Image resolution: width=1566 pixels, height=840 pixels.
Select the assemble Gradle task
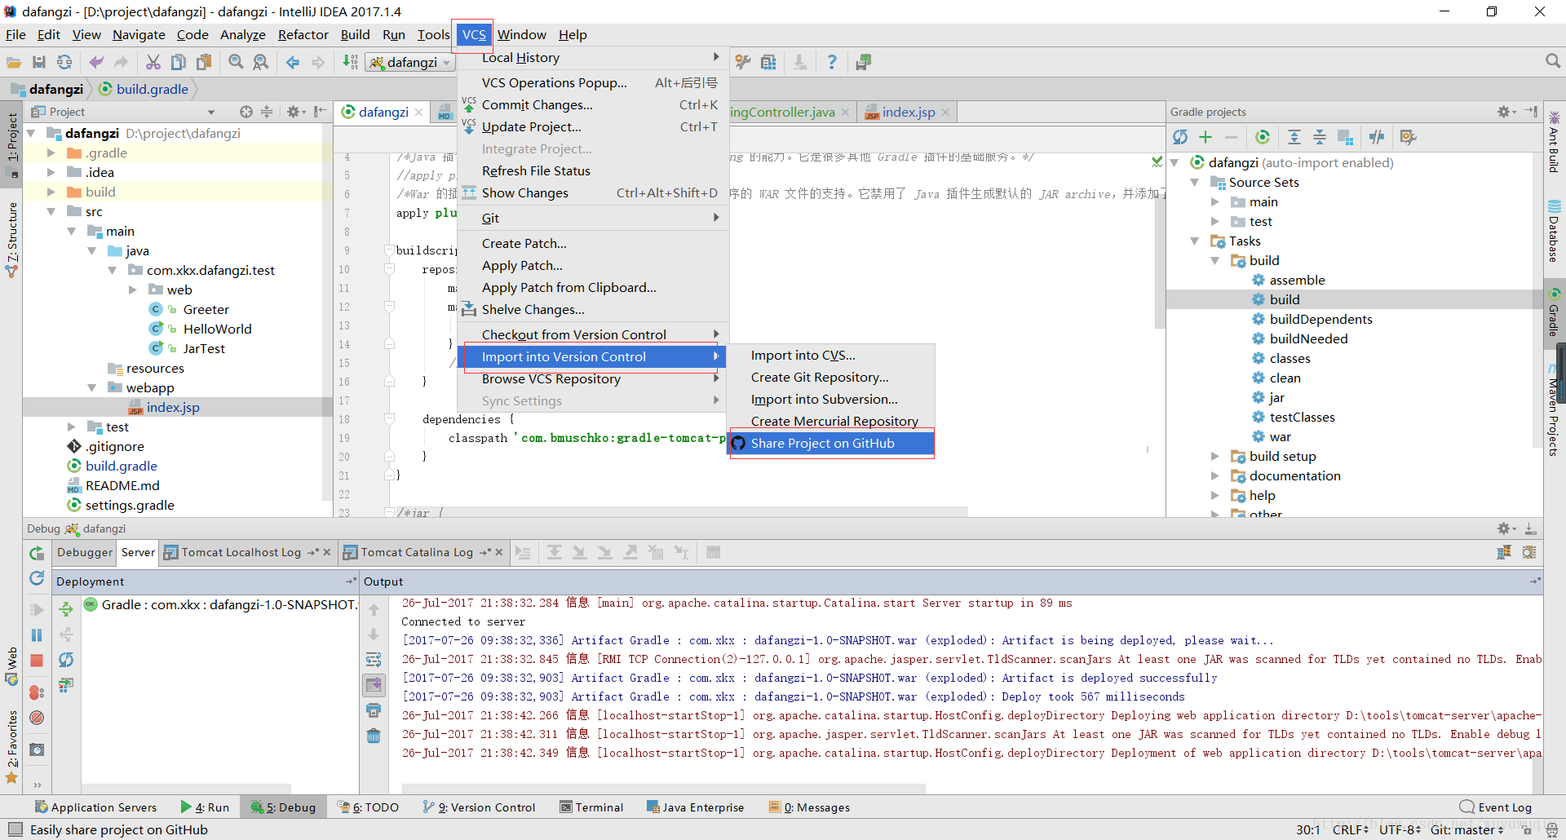click(1297, 280)
